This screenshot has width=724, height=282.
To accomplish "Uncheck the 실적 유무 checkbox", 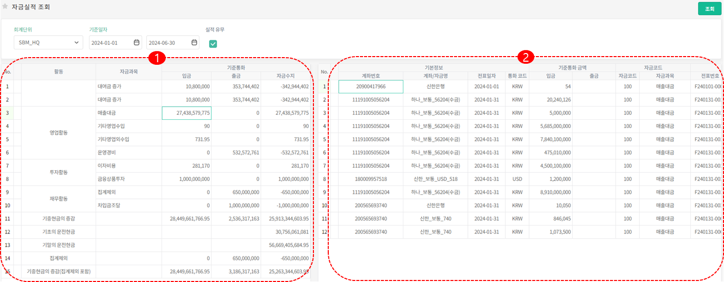I will pyautogui.click(x=213, y=44).
